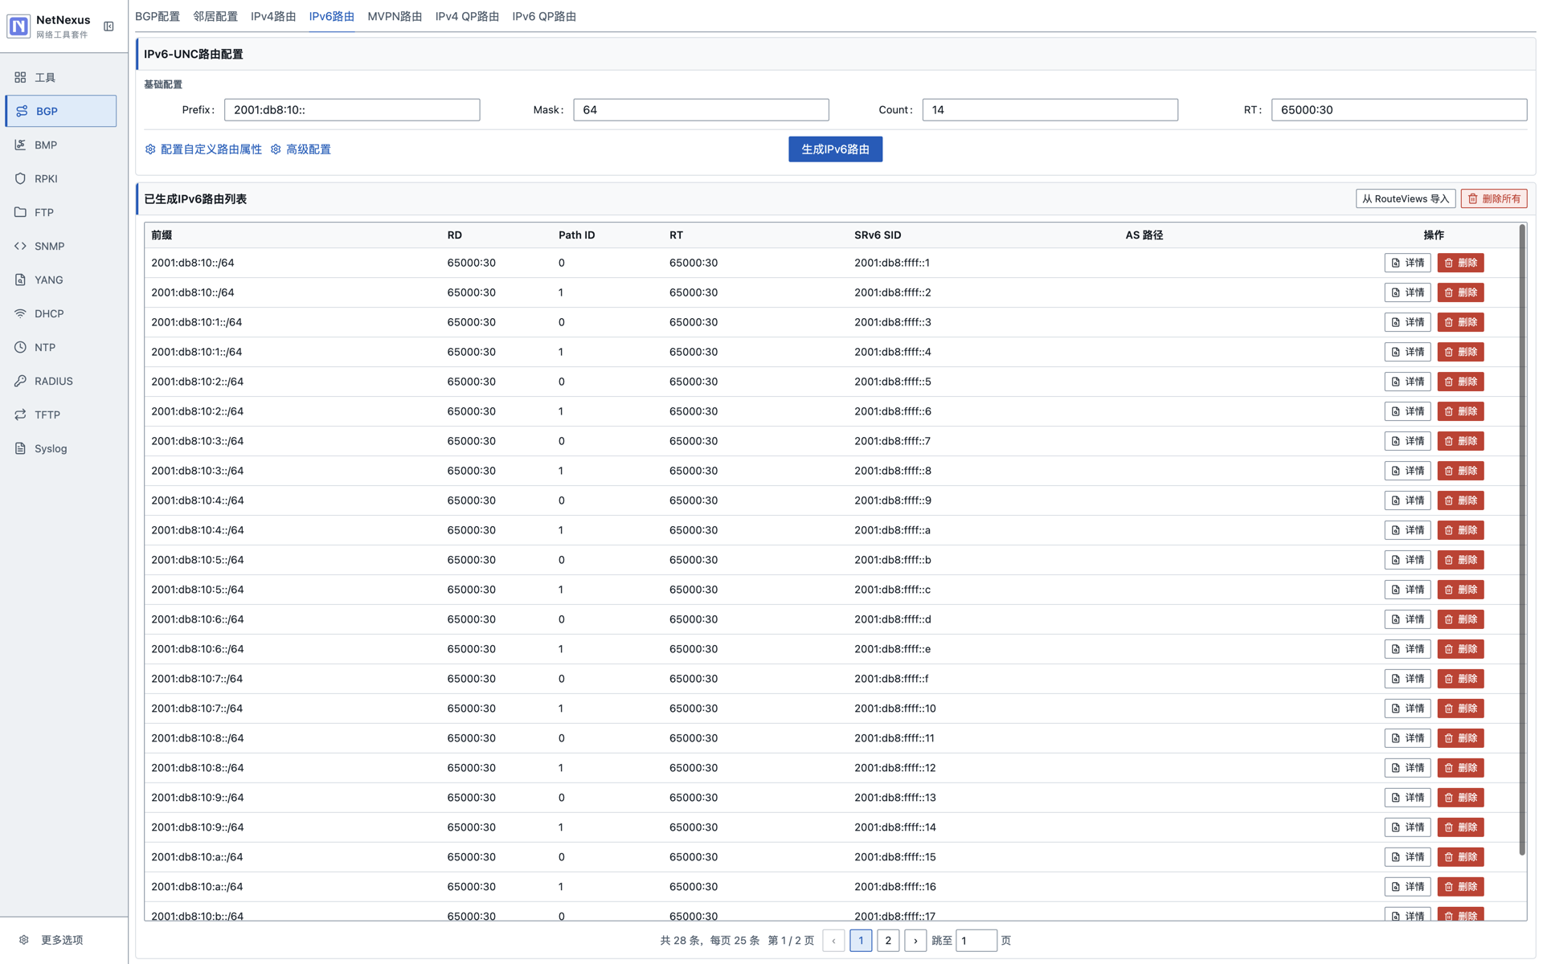This screenshot has width=1543, height=964.
Task: Go to previous page arrow in pagination
Action: 833,941
